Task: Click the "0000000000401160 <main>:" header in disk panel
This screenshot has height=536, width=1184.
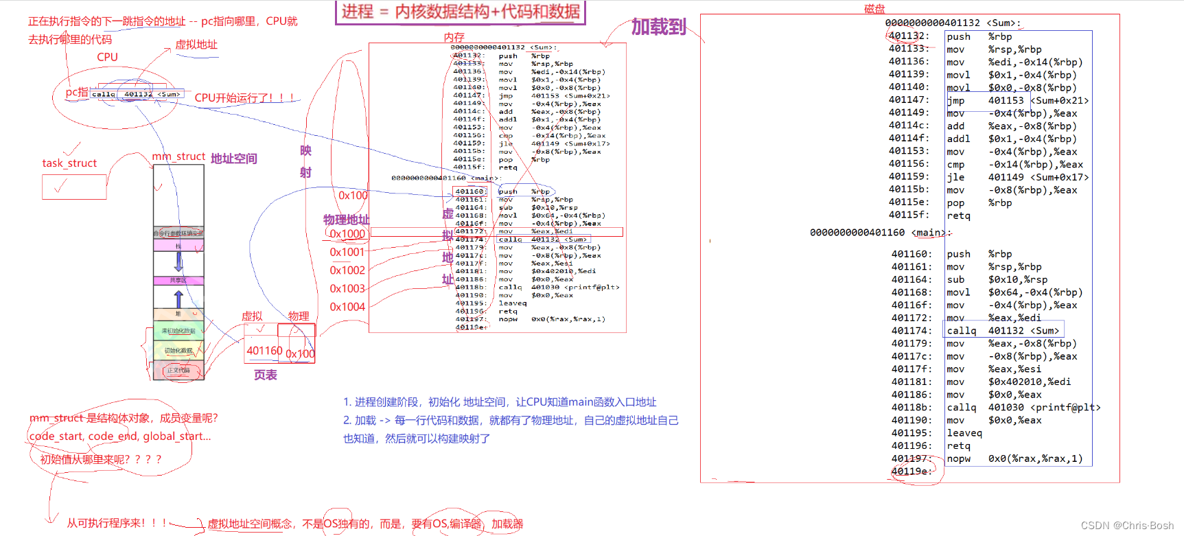Action: (881, 233)
